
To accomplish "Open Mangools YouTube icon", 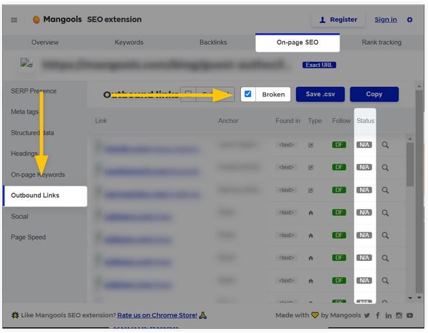I will pos(410,315).
